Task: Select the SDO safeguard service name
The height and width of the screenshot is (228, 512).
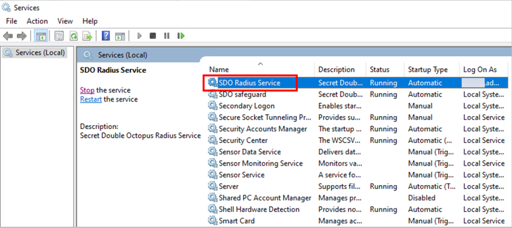Action: pyautogui.click(x=242, y=95)
